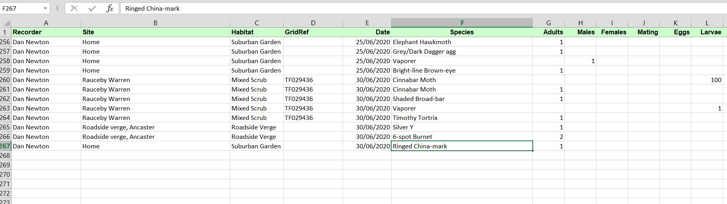Click the Name Box showing F267
727x204 pixels.
pyautogui.click(x=22, y=8)
